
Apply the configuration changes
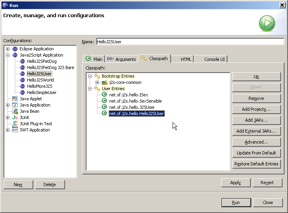click(236, 183)
